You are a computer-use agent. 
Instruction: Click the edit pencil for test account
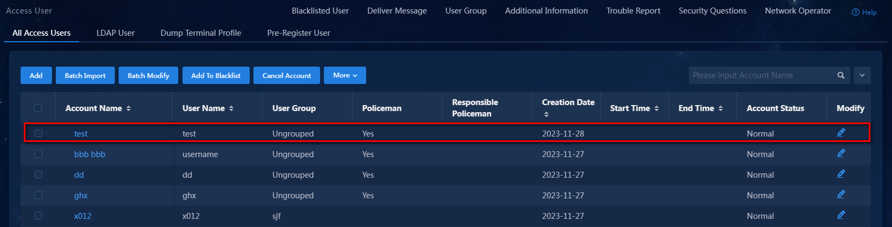tap(841, 132)
